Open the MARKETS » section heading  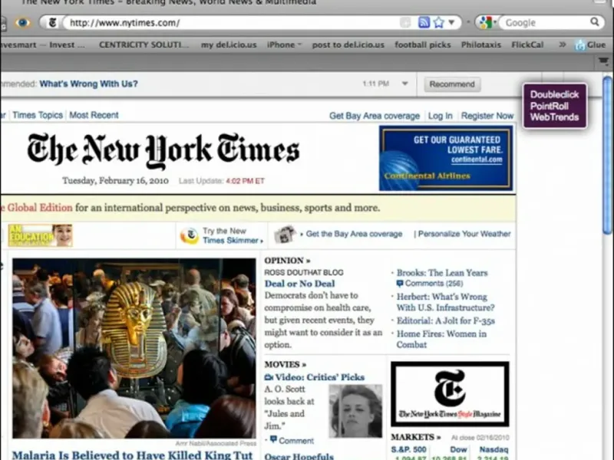(x=415, y=437)
